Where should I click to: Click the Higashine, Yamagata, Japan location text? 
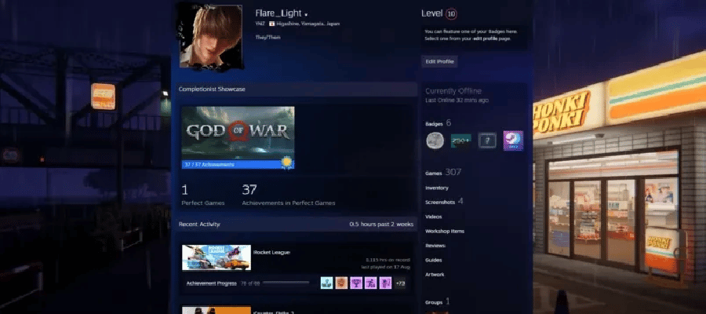tap(308, 24)
